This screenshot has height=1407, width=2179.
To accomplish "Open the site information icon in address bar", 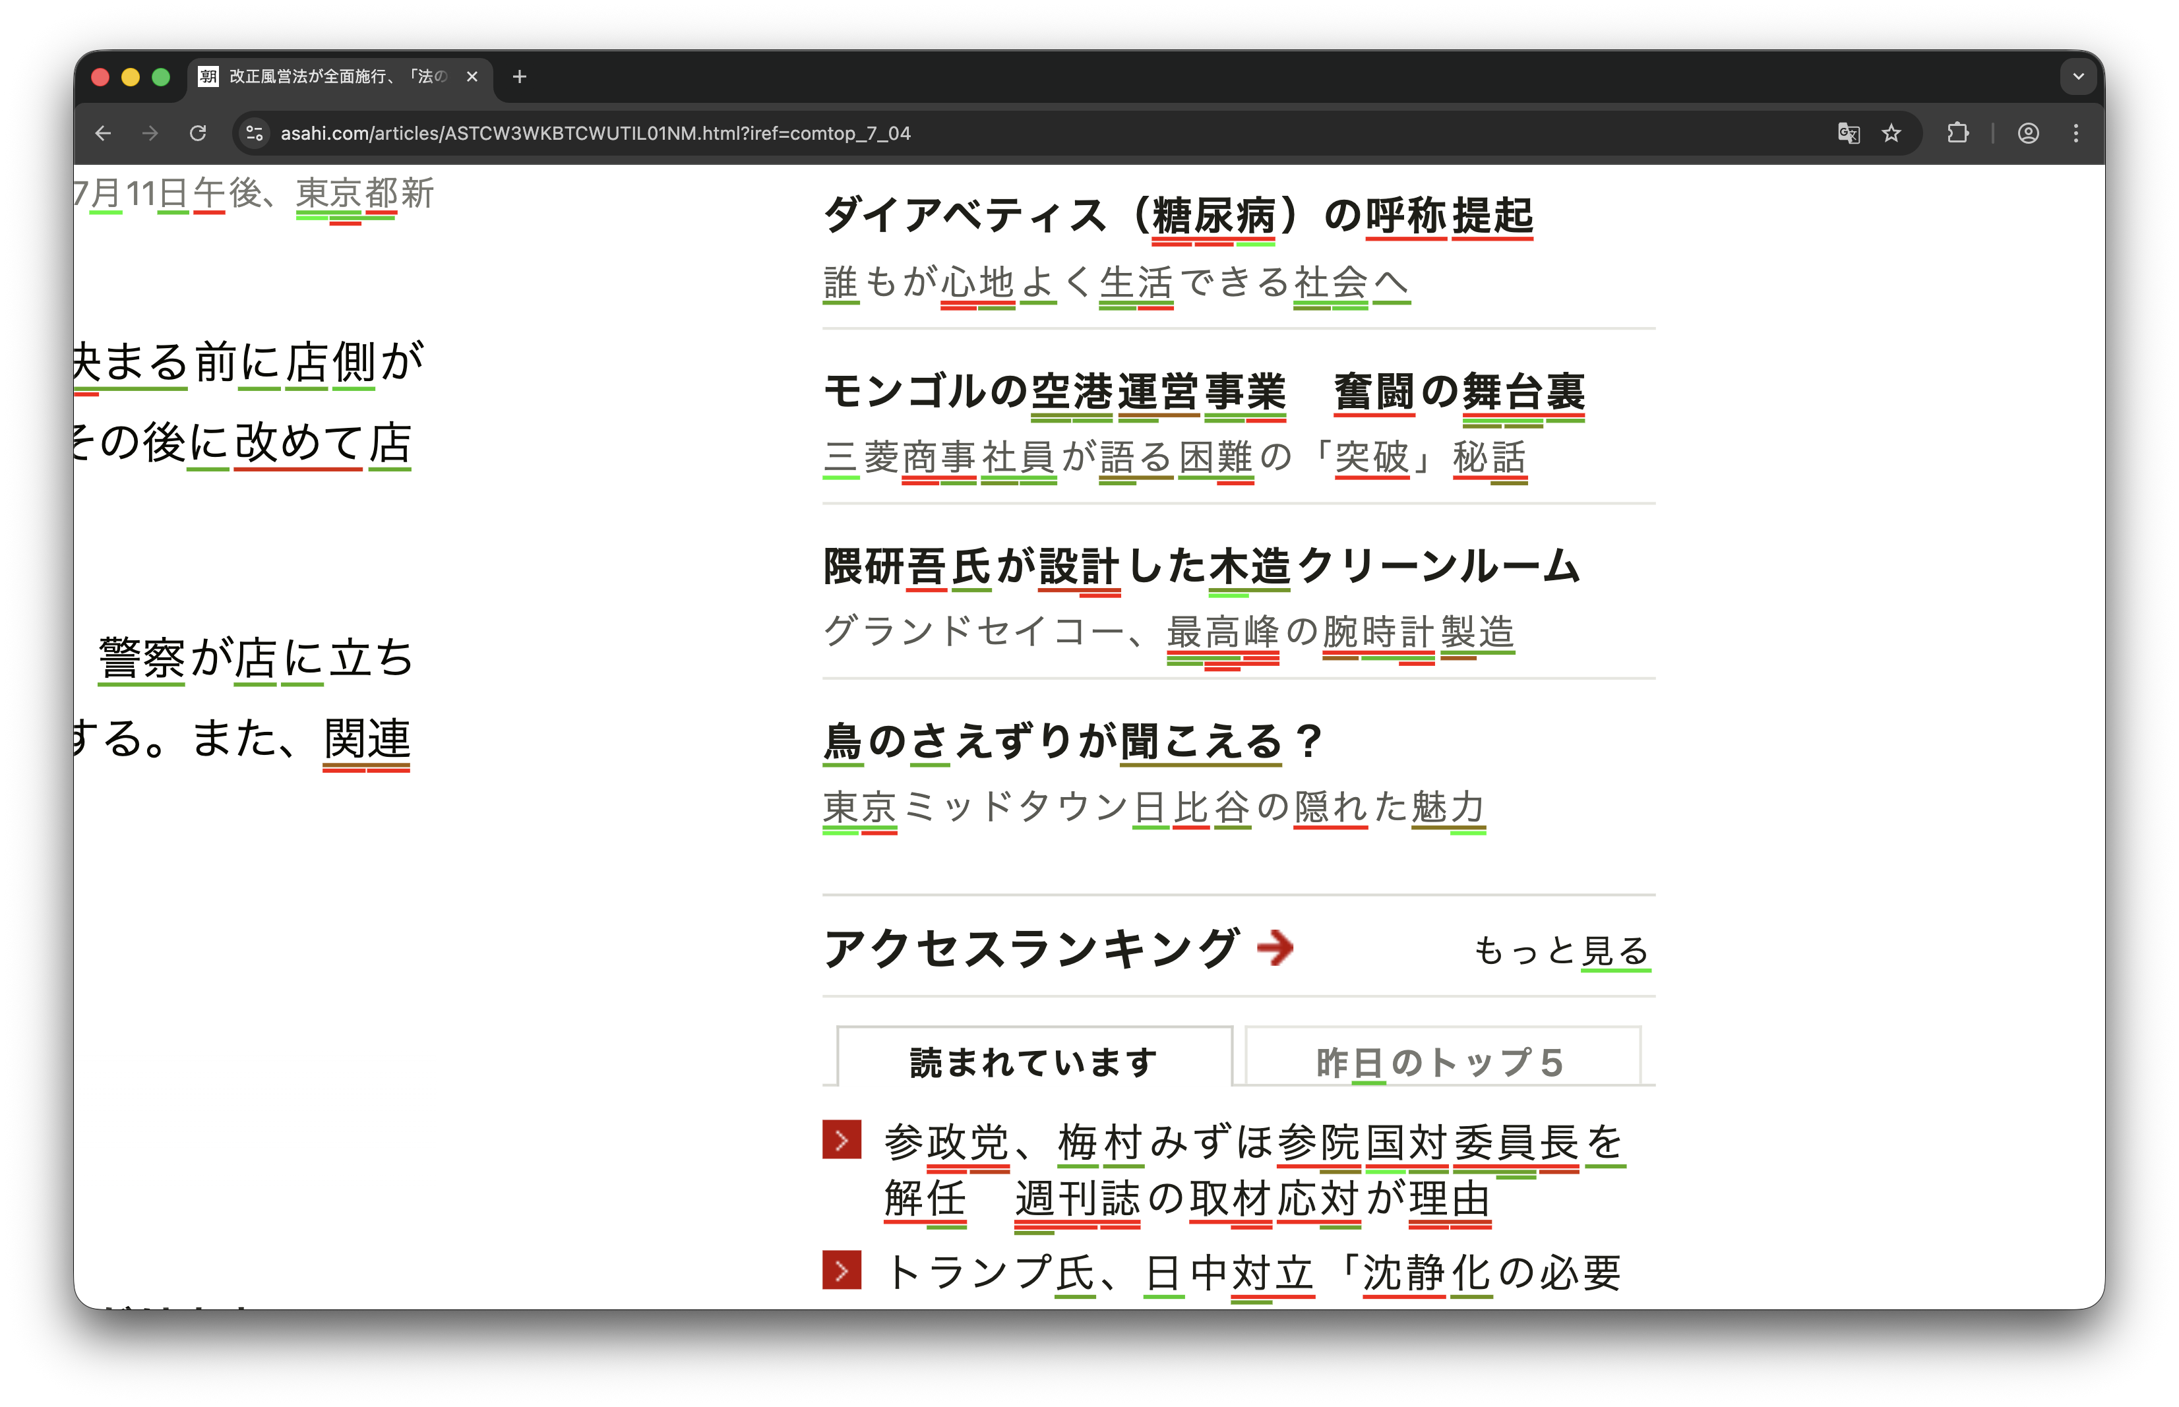I will 255,133.
